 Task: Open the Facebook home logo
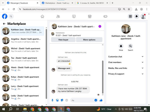click(4, 16)
